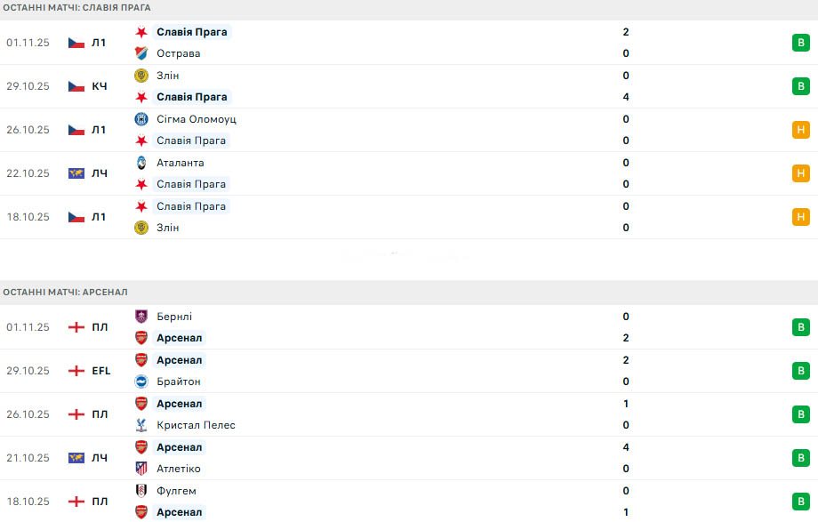Screen dimensions: 818x522
Task: Click the Champions League icon beside 22.10.25
Action: point(76,173)
